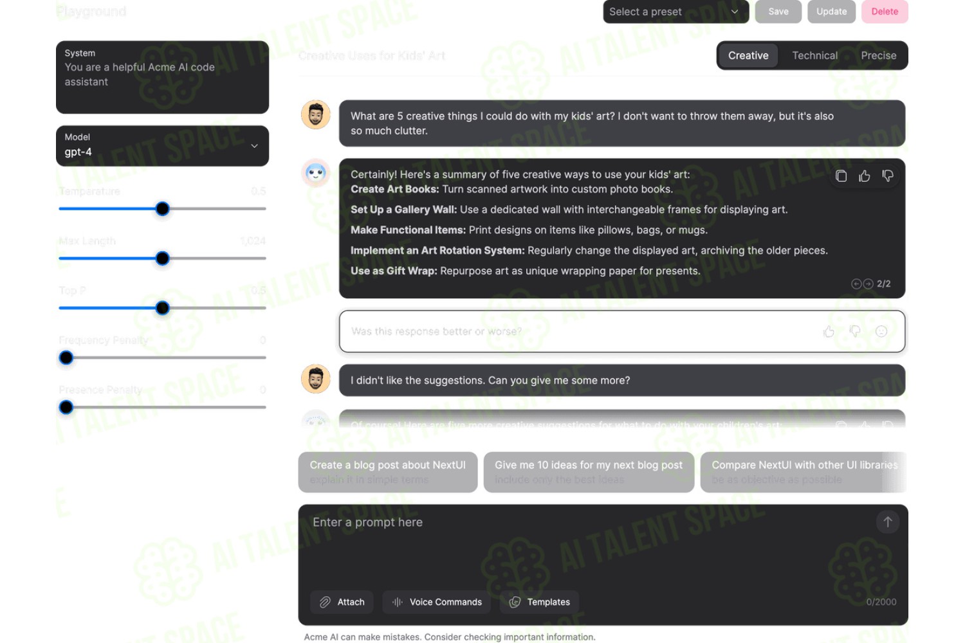Go to previous response version arrow
Viewport: 965px width, 643px height.
pyautogui.click(x=856, y=284)
